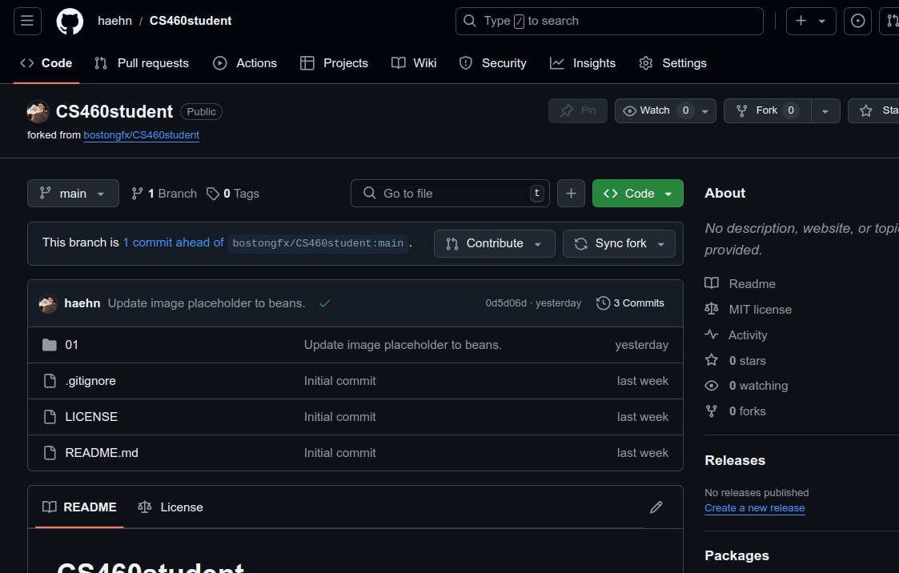Click the Packages heading link
The width and height of the screenshot is (899, 573).
(x=736, y=555)
